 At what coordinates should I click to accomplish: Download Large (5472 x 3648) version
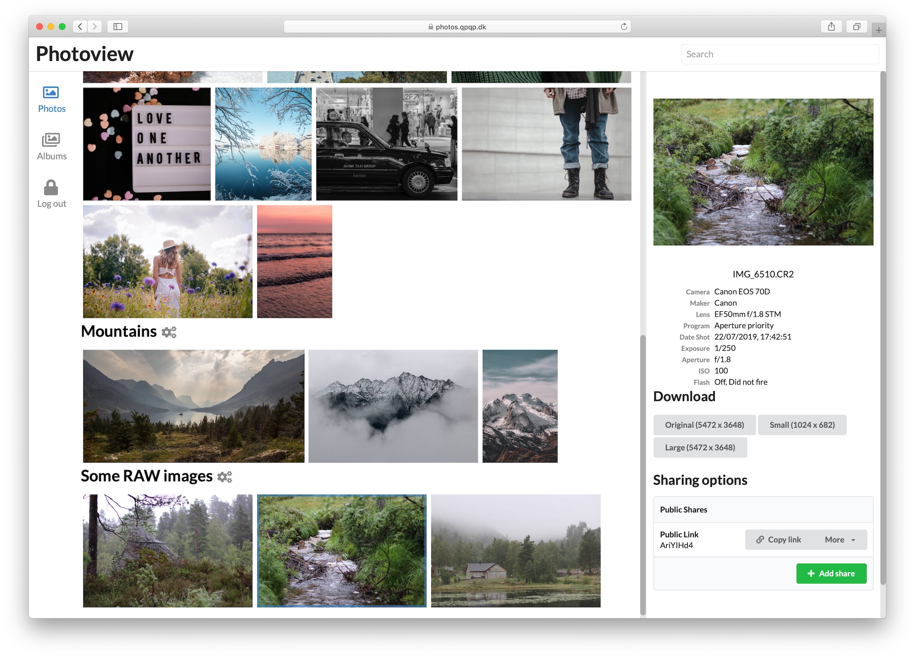point(700,448)
